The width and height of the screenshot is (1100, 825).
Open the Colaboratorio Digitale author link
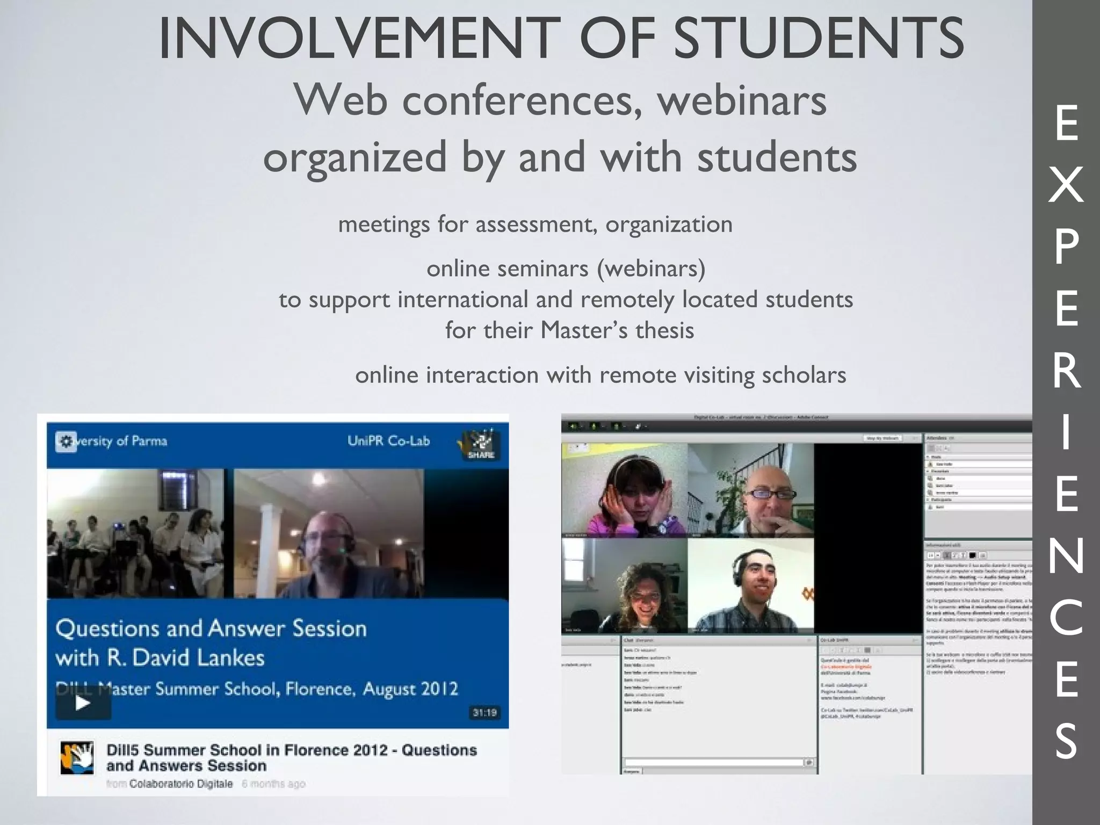coord(181,784)
